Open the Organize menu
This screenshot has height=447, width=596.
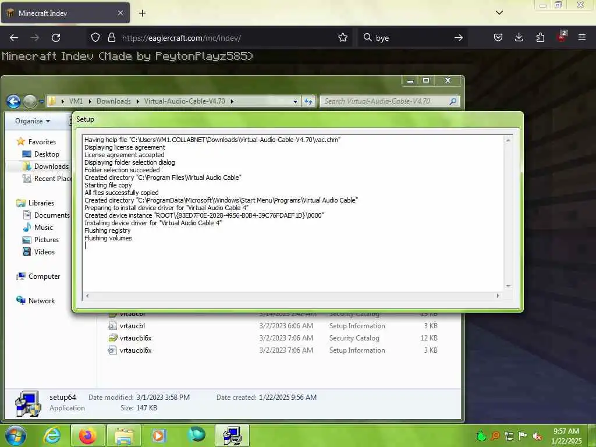tap(33, 121)
